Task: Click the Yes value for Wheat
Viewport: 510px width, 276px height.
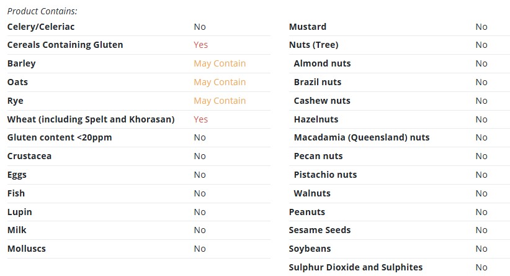Action: 200,119
